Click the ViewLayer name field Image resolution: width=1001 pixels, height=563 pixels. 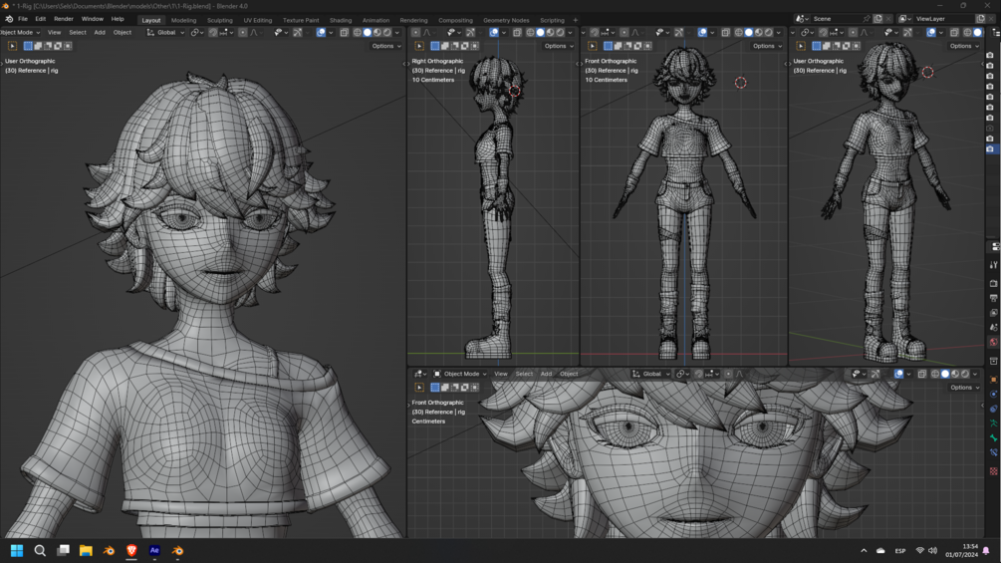(x=943, y=19)
